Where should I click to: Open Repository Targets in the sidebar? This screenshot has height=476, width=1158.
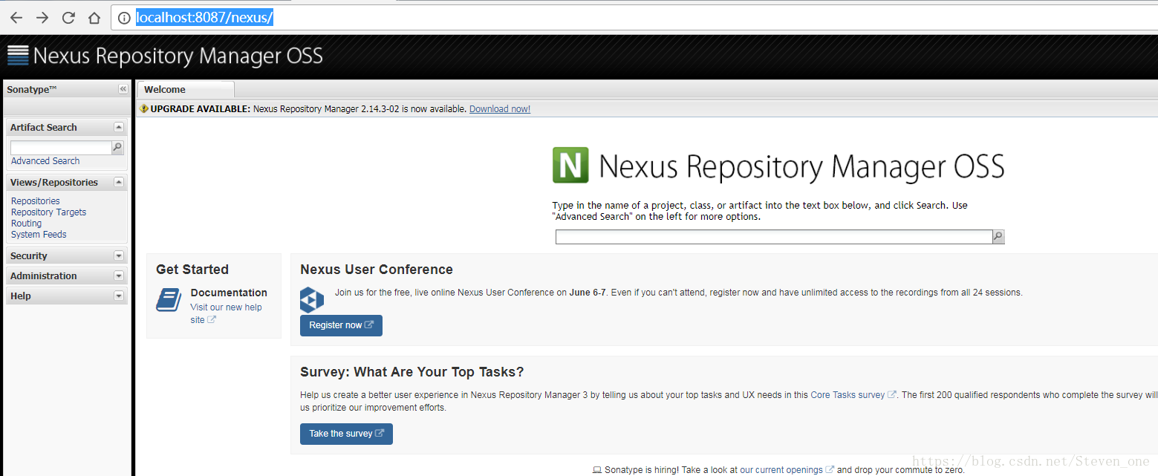(48, 212)
